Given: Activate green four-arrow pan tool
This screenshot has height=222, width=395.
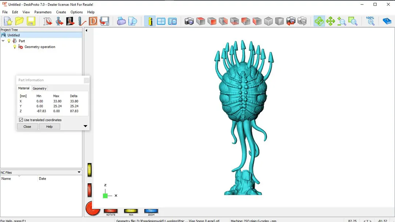Looking at the screenshot, I should pyautogui.click(x=330, y=21).
